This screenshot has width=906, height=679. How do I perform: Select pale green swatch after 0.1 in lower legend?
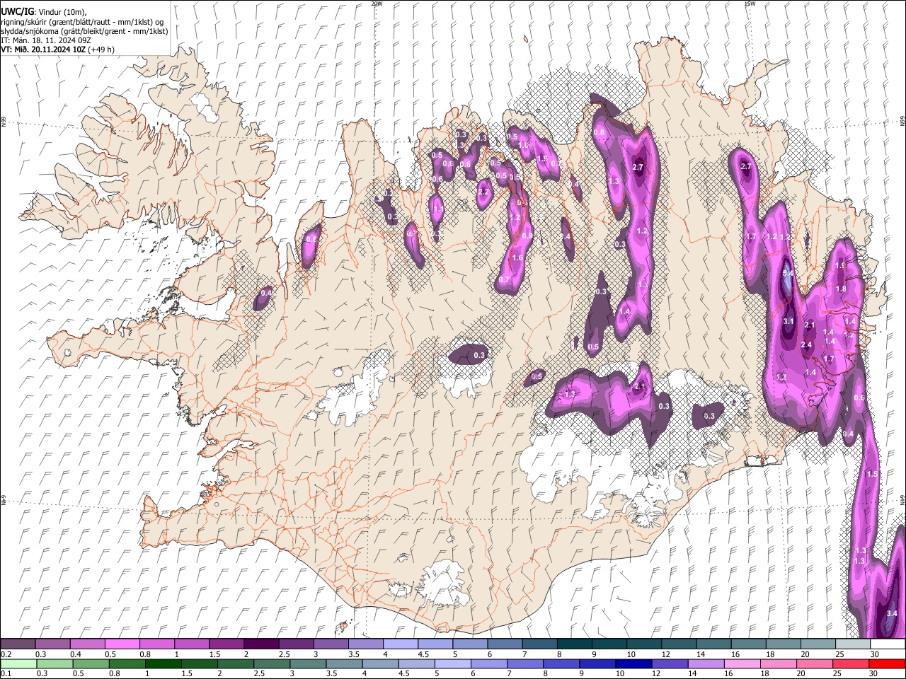[x=18, y=664]
